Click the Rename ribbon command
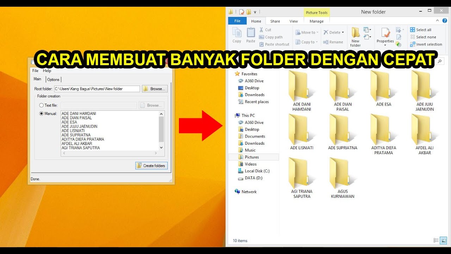The image size is (451, 254). [333, 42]
